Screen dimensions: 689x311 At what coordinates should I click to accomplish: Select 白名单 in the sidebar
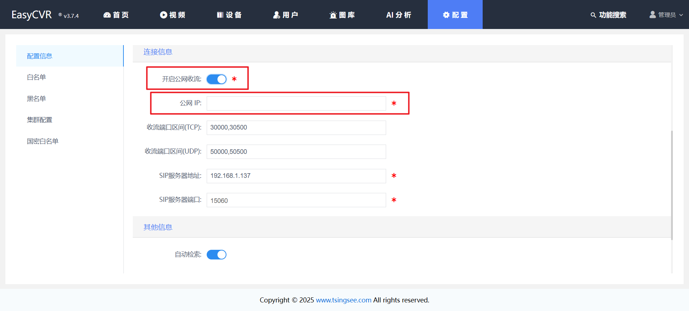coord(36,77)
